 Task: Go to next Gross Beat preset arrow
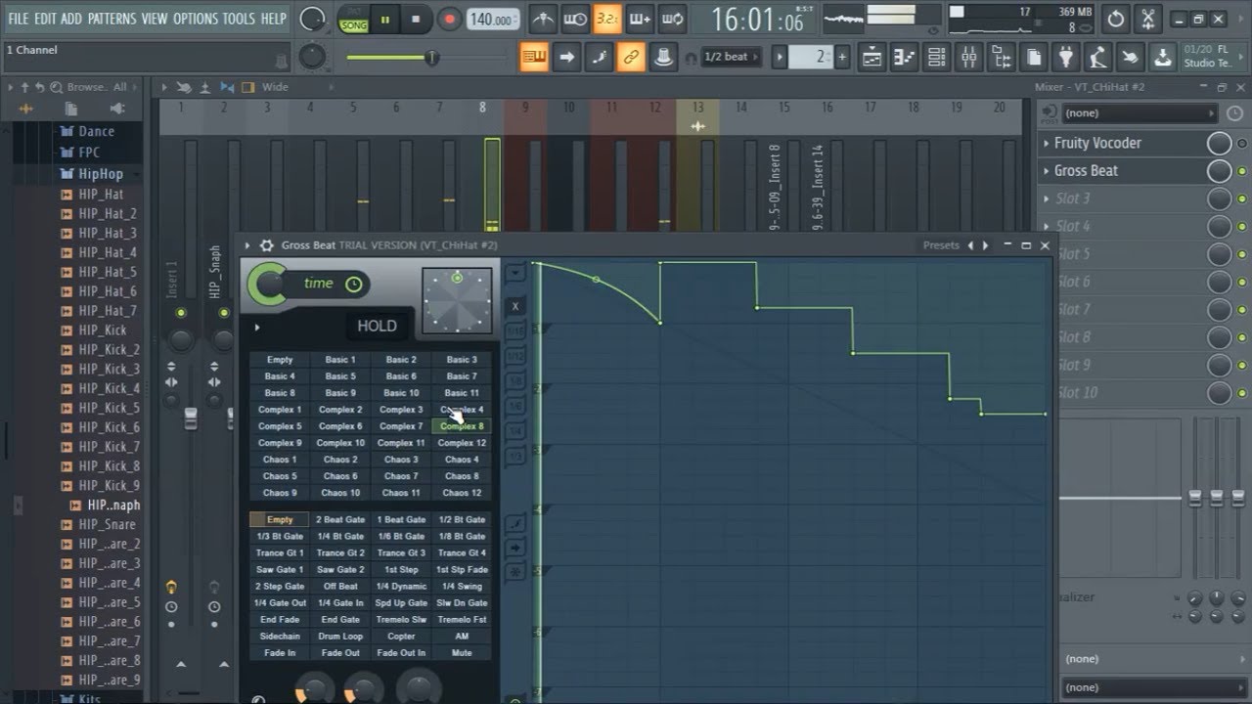click(x=985, y=245)
